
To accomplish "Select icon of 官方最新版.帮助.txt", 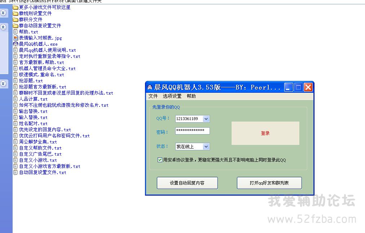I will click(x=16, y=62).
